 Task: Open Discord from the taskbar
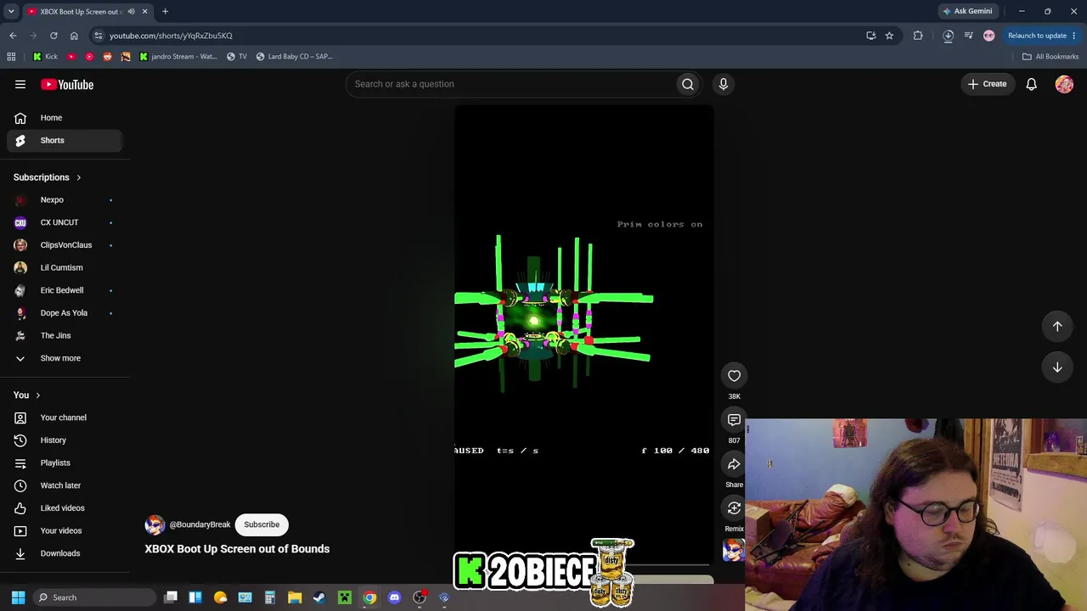[x=394, y=597]
